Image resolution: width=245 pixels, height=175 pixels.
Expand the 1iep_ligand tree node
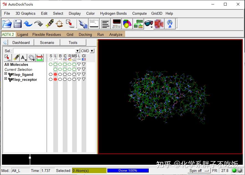click(x=6, y=74)
